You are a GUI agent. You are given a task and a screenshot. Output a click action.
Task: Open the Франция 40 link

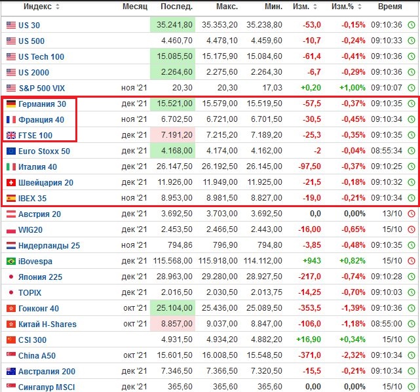(x=41, y=120)
